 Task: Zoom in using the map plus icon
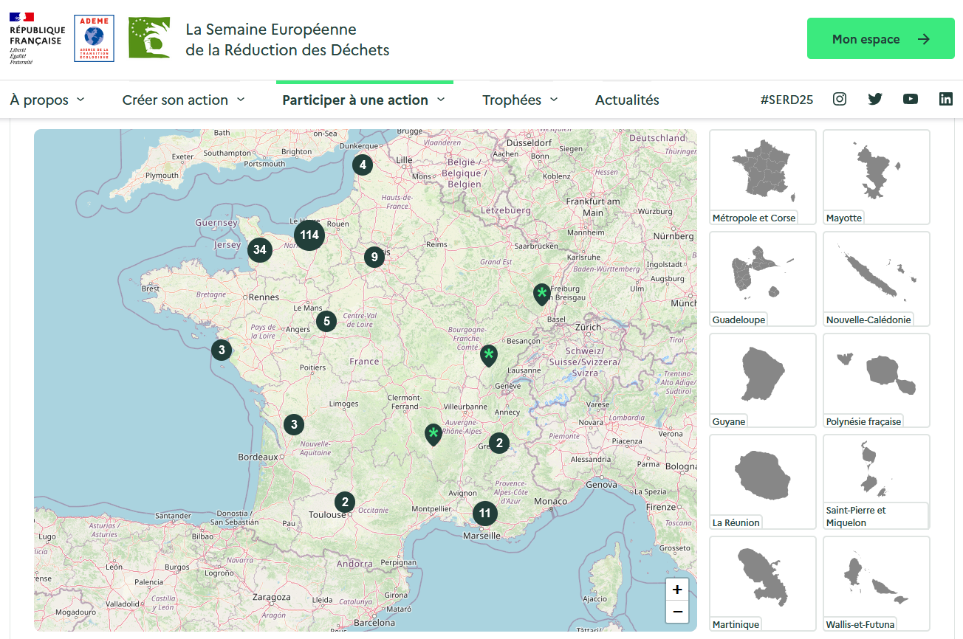[x=677, y=589]
